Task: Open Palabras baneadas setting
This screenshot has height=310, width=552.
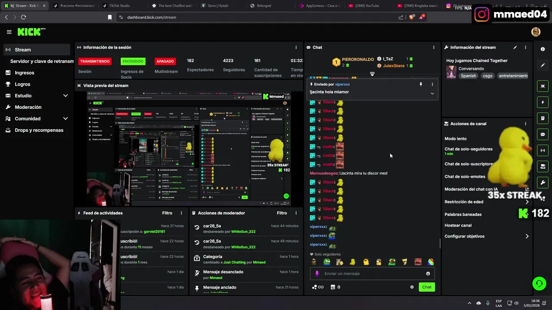Action: (x=463, y=214)
